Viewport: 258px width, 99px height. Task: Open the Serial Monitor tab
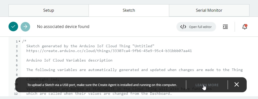point(209,10)
